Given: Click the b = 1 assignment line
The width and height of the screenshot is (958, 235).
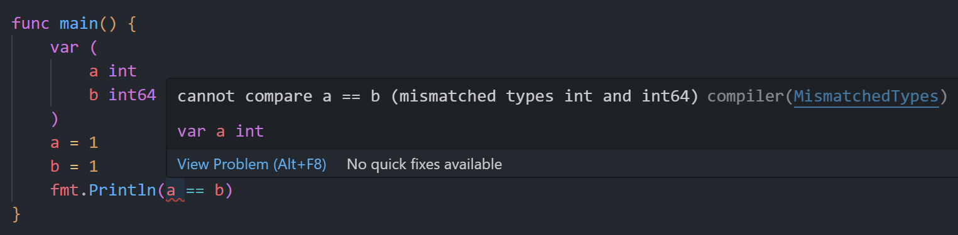Looking at the screenshot, I should pyautogui.click(x=75, y=167).
